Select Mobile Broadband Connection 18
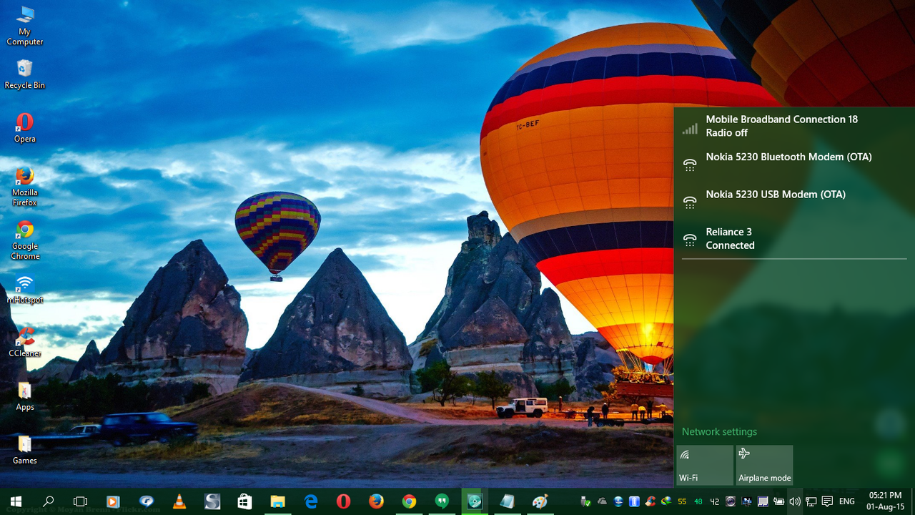Viewport: 915px width, 515px height. [794, 126]
